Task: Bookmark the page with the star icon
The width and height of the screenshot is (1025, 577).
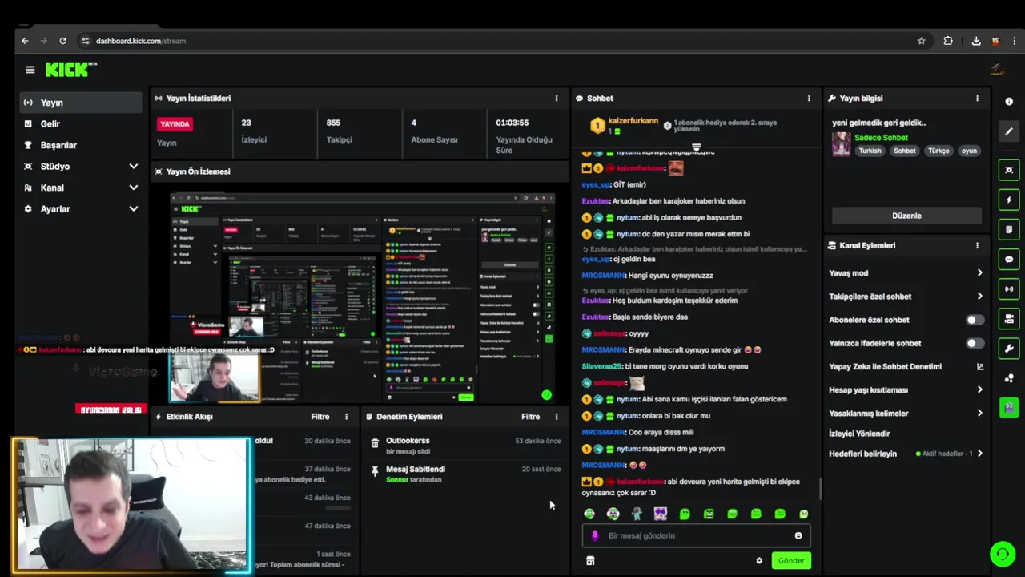Action: coord(922,41)
